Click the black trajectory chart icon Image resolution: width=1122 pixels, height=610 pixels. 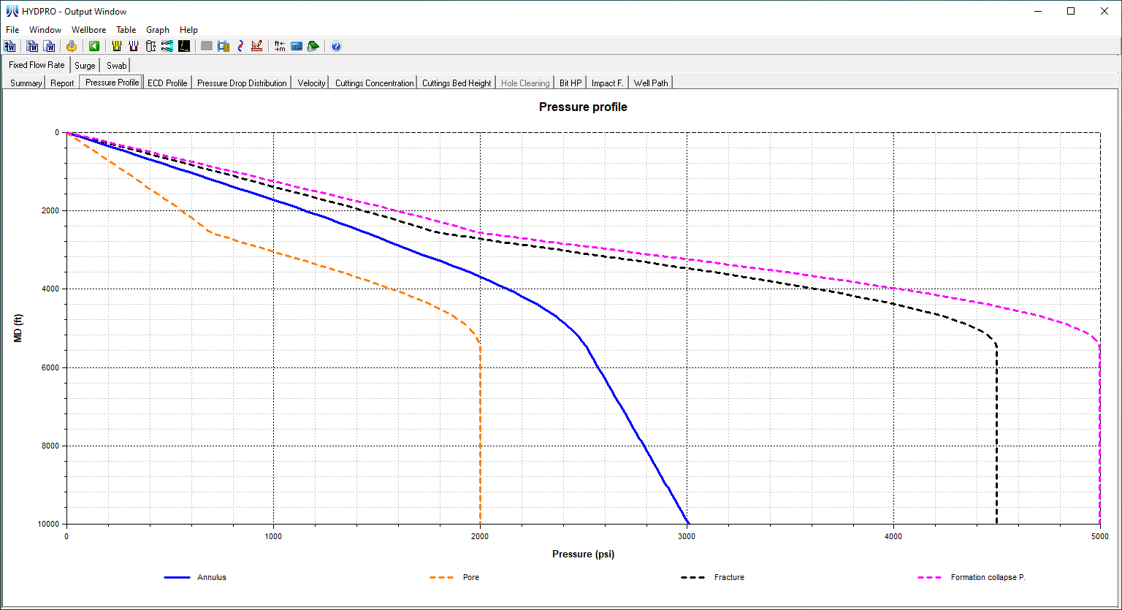pyautogui.click(x=184, y=46)
